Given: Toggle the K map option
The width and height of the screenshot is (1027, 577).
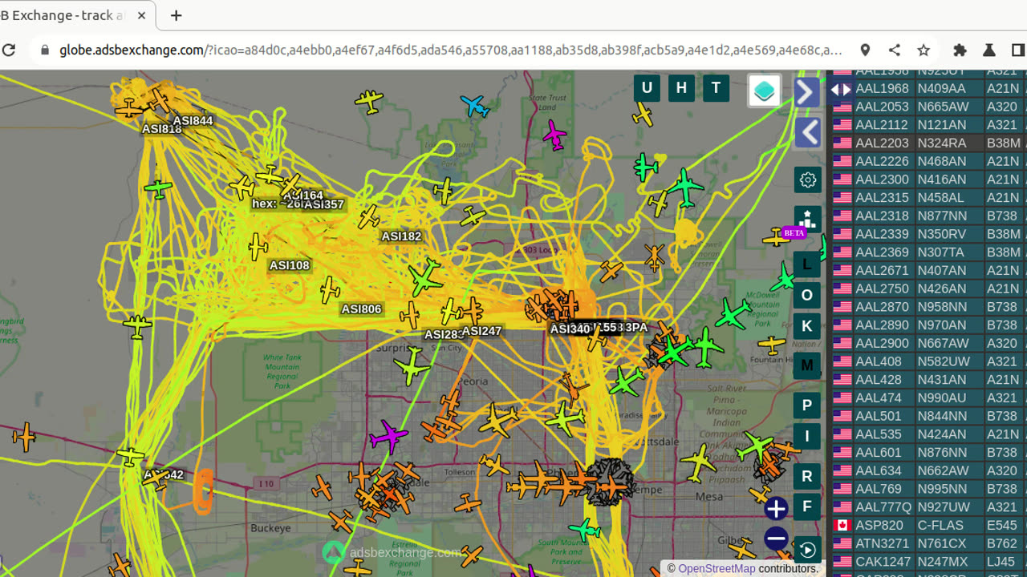Looking at the screenshot, I should (x=807, y=326).
